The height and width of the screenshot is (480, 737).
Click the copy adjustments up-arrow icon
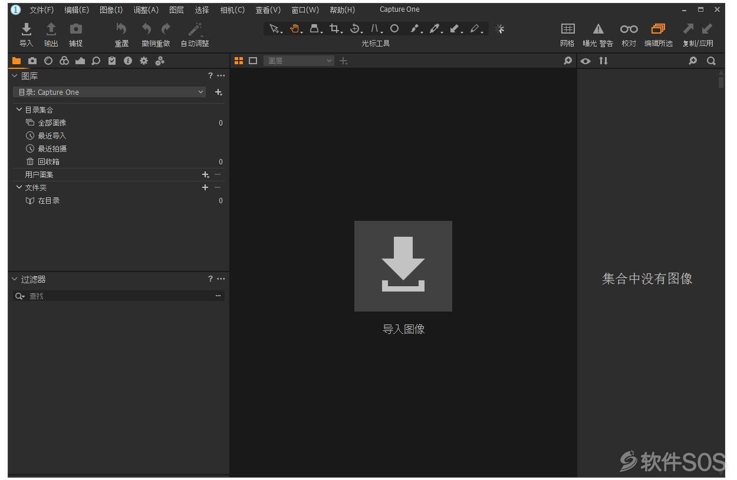point(688,28)
